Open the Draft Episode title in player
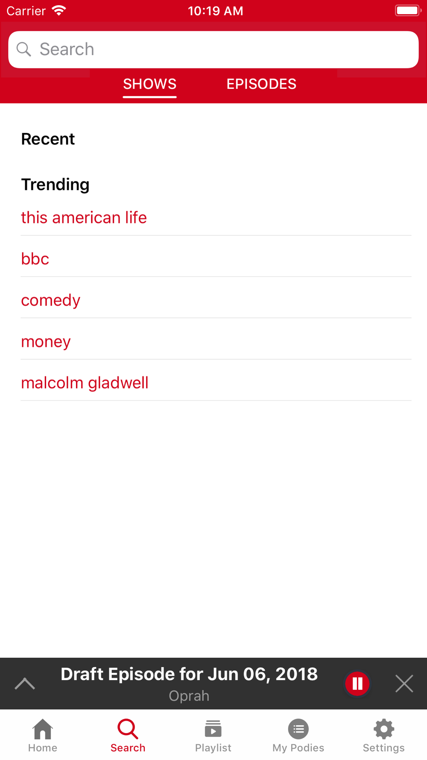Image resolution: width=427 pixels, height=760 pixels. tap(189, 674)
